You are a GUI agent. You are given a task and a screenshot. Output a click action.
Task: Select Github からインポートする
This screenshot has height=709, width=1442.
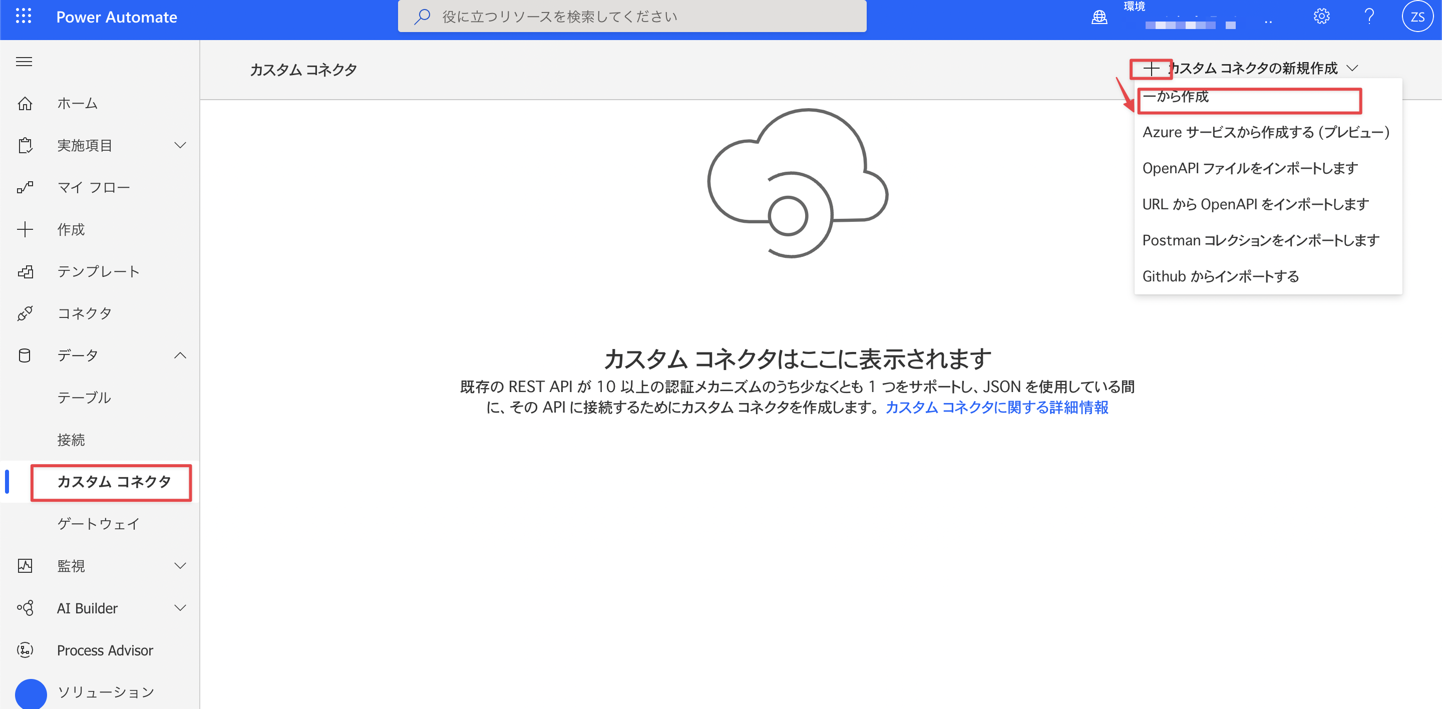pos(1268,276)
